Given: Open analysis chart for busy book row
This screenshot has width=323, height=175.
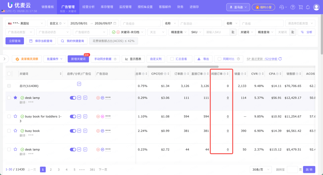Looking at the screenshot, I should click(79, 131).
